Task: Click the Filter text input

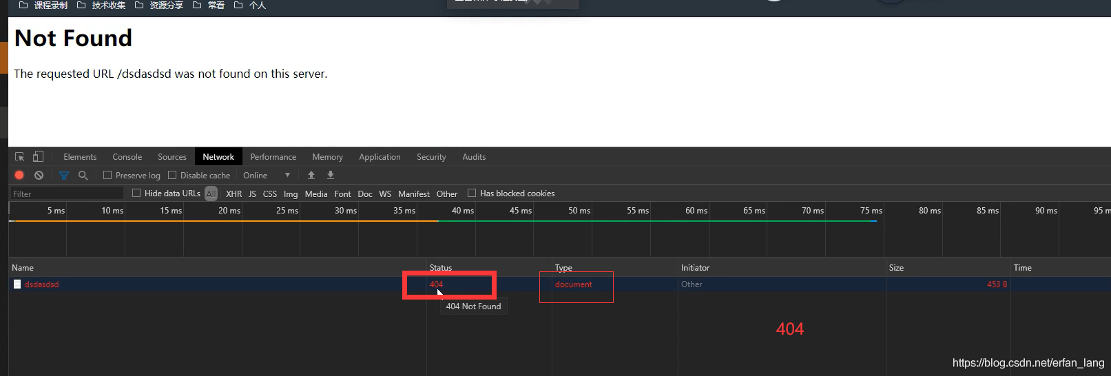Action: click(x=66, y=194)
